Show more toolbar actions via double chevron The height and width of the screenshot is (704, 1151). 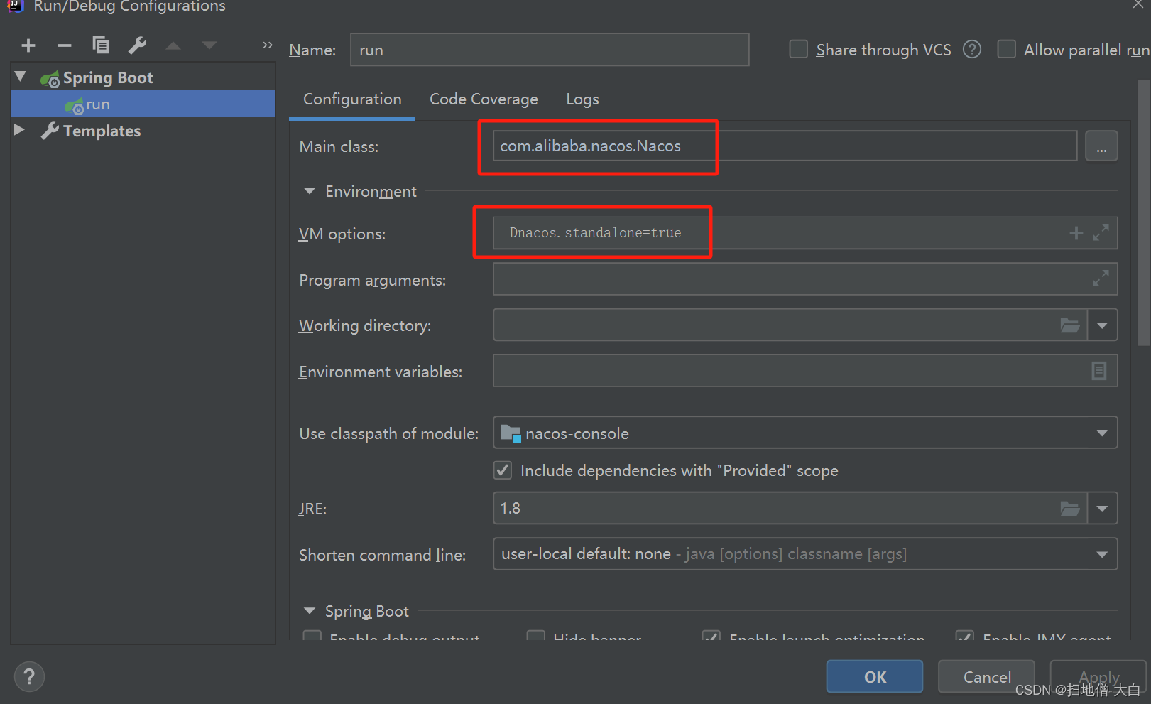268,45
